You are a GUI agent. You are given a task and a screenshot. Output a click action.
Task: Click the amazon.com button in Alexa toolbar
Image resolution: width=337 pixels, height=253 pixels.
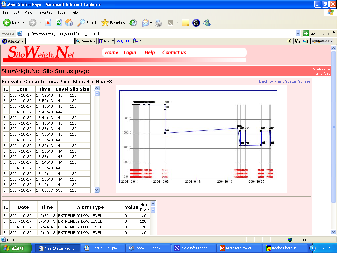pyautogui.click(x=322, y=41)
